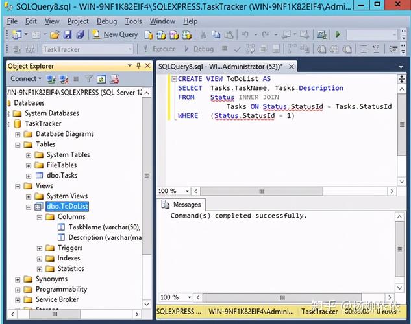This screenshot has width=411, height=324.
Task: Click the New Query toolbar button
Action: click(116, 34)
